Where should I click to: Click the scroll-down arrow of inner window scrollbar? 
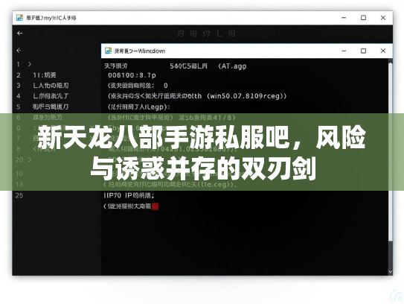[x=391, y=272]
